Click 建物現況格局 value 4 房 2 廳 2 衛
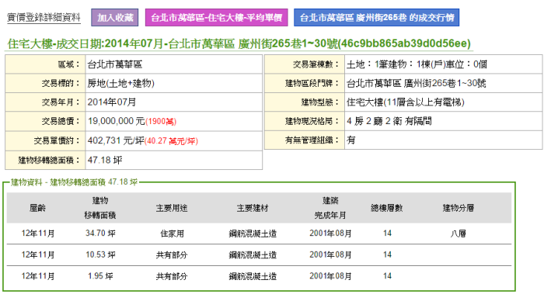 (375, 121)
